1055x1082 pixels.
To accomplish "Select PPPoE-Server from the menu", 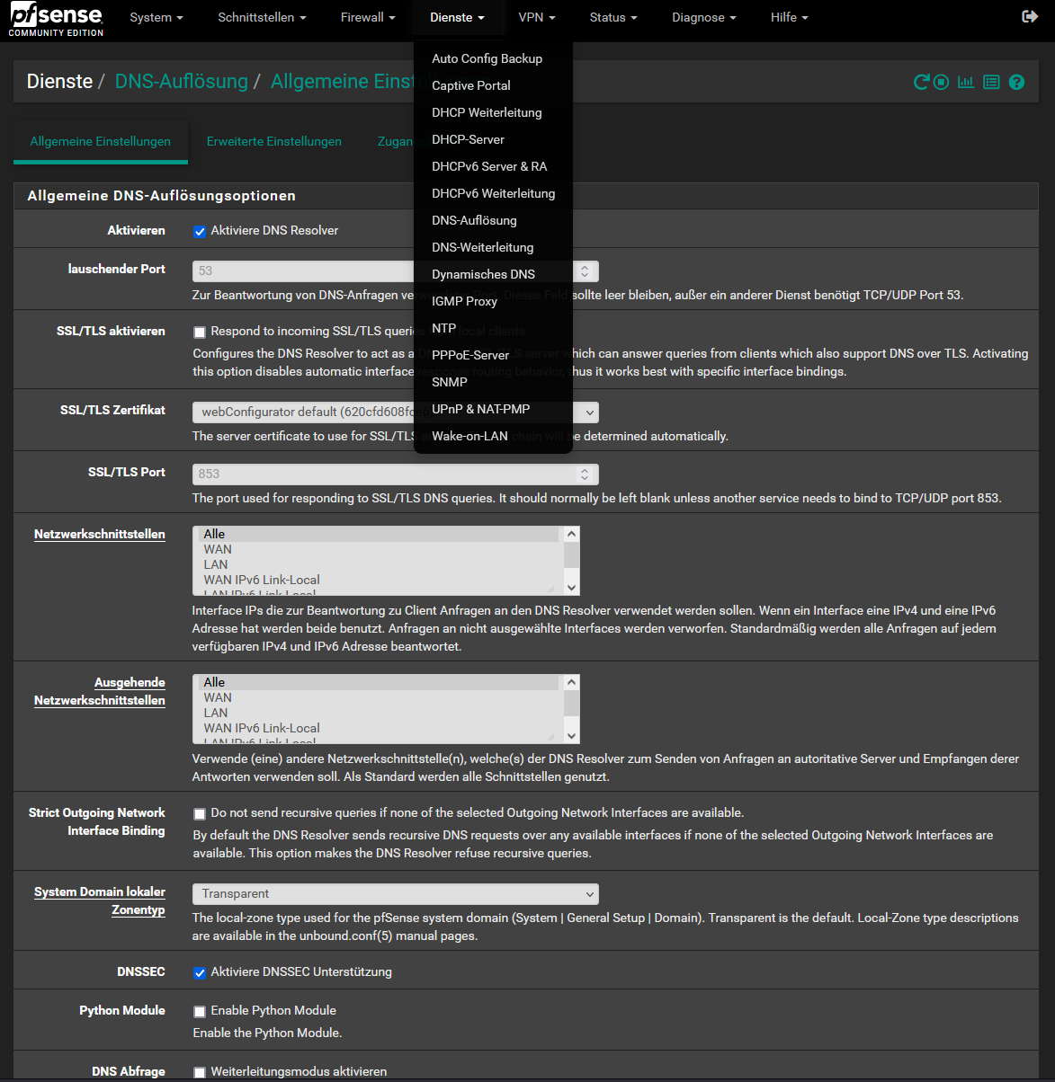I will click(493, 355).
